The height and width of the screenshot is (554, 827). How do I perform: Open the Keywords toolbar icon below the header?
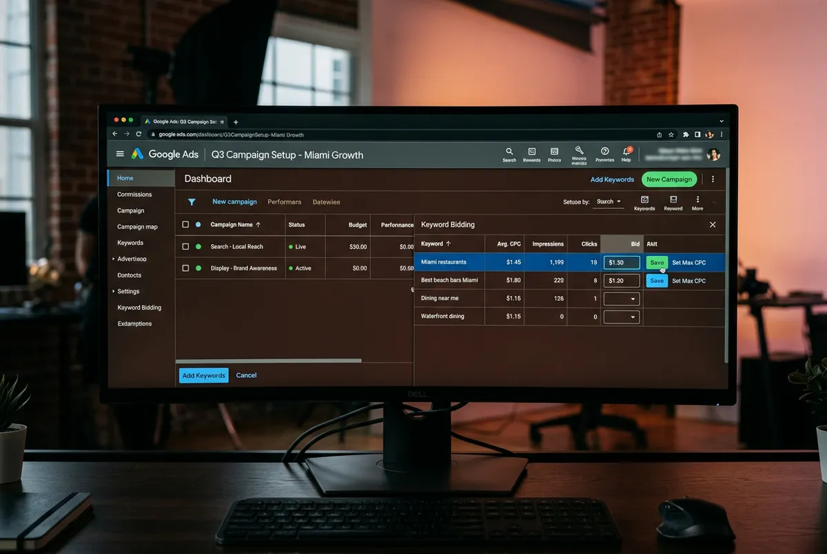644,202
